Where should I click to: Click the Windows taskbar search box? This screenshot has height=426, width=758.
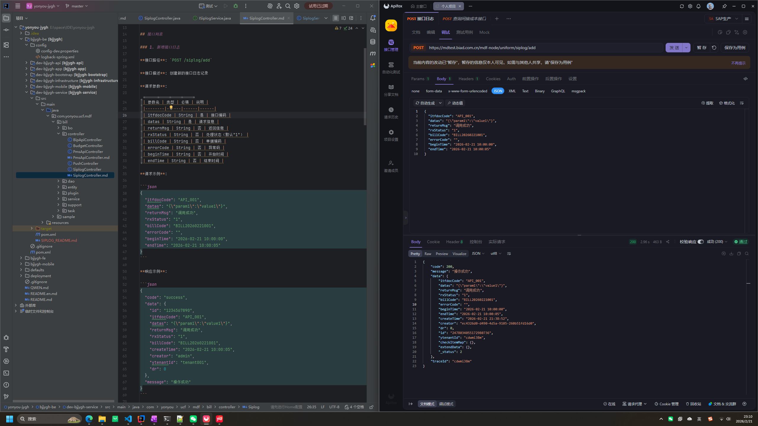(49, 419)
